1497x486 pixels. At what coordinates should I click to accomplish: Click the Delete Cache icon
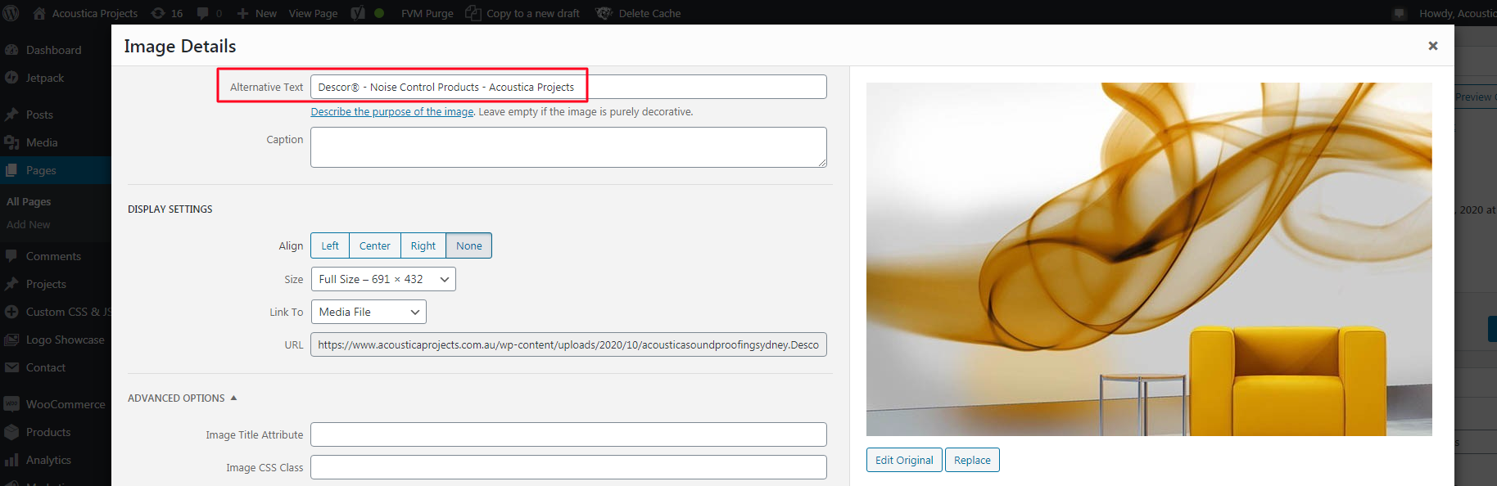click(x=604, y=13)
